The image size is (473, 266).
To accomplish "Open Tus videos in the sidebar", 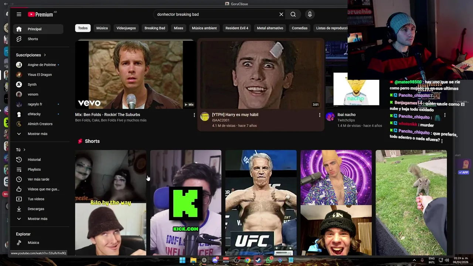I will coord(38,199).
